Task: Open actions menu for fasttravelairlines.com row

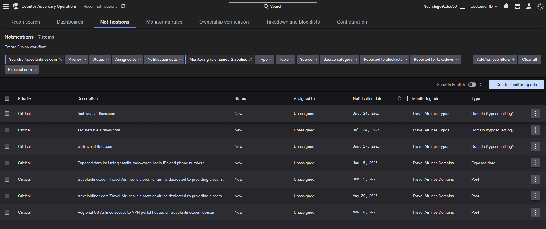Action: pos(535,114)
